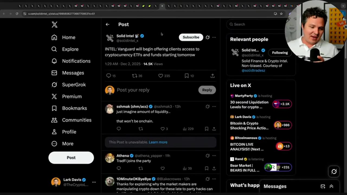The width and height of the screenshot is (347, 195).
Task: Repost the post with 36 reposts
Action: 137,76
